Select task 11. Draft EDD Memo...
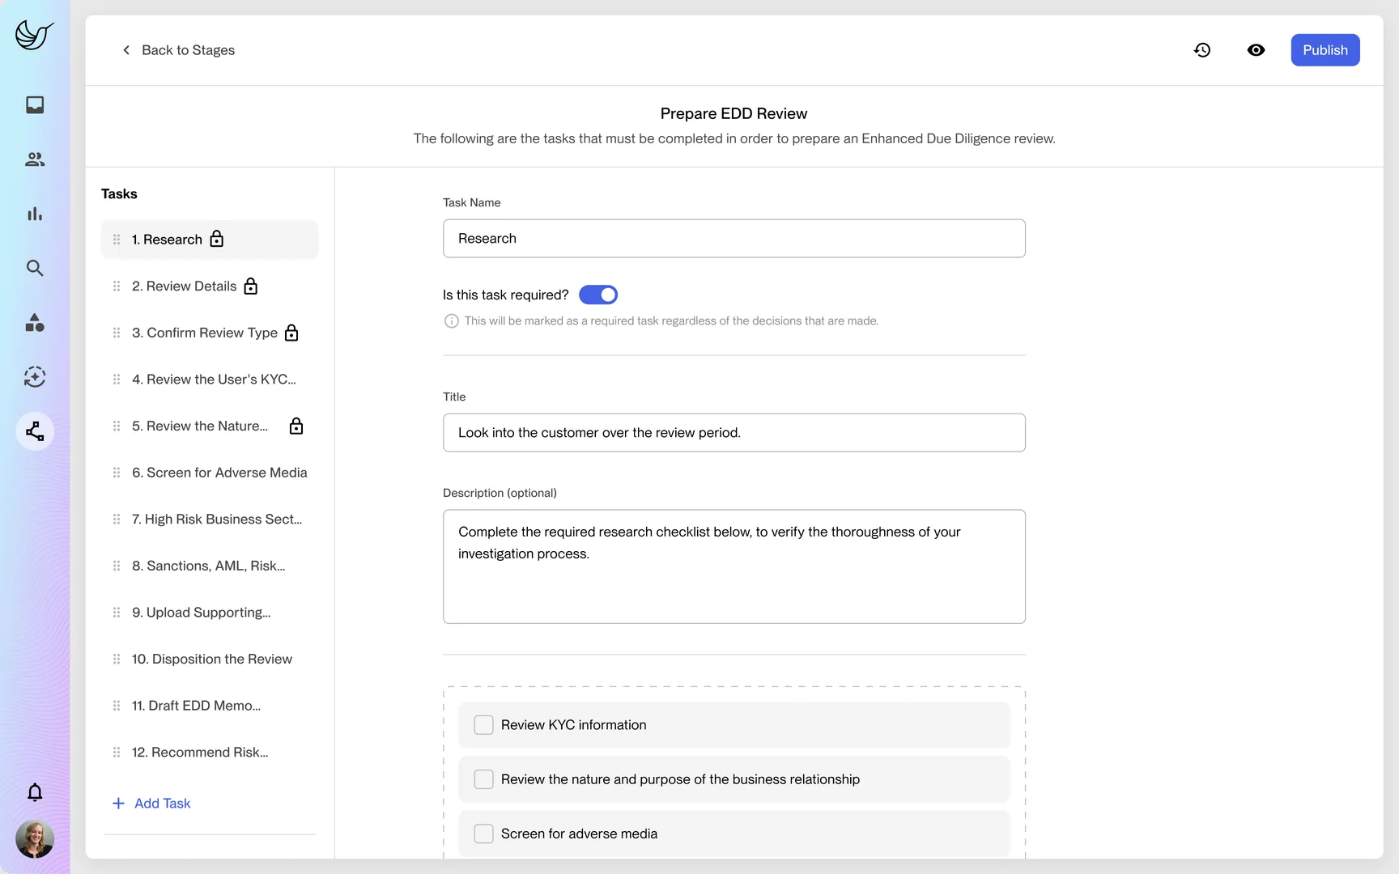Viewport: 1399px width, 874px height. [x=210, y=706]
